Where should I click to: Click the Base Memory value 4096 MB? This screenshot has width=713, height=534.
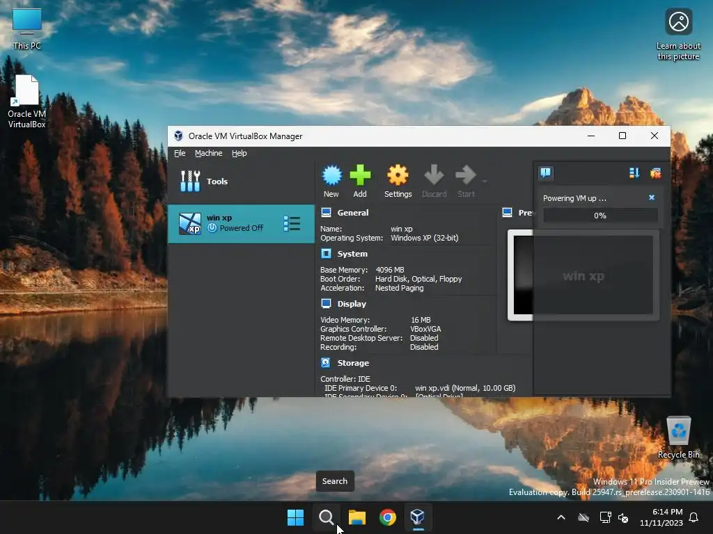390,270
